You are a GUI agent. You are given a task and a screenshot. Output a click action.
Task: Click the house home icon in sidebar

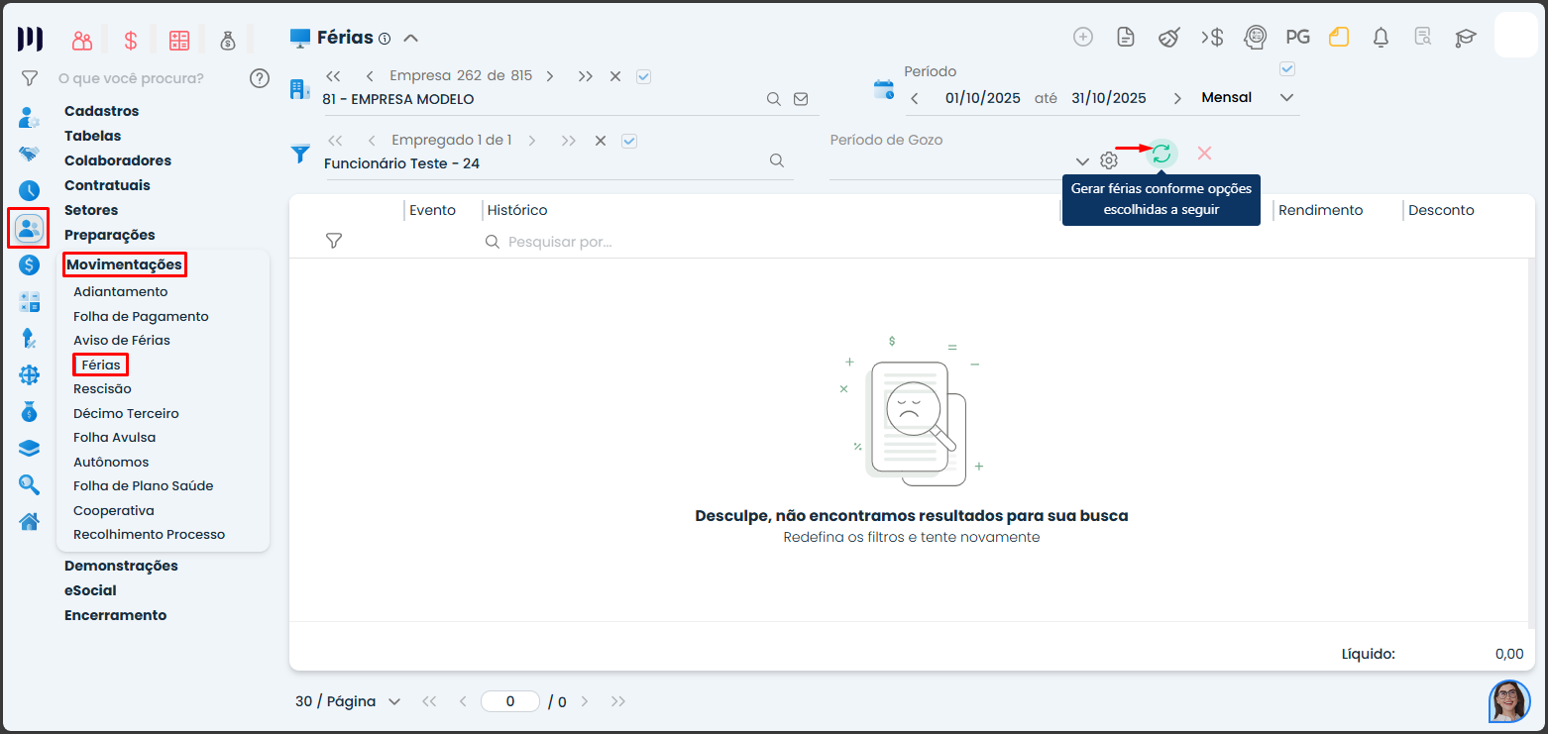(x=30, y=521)
